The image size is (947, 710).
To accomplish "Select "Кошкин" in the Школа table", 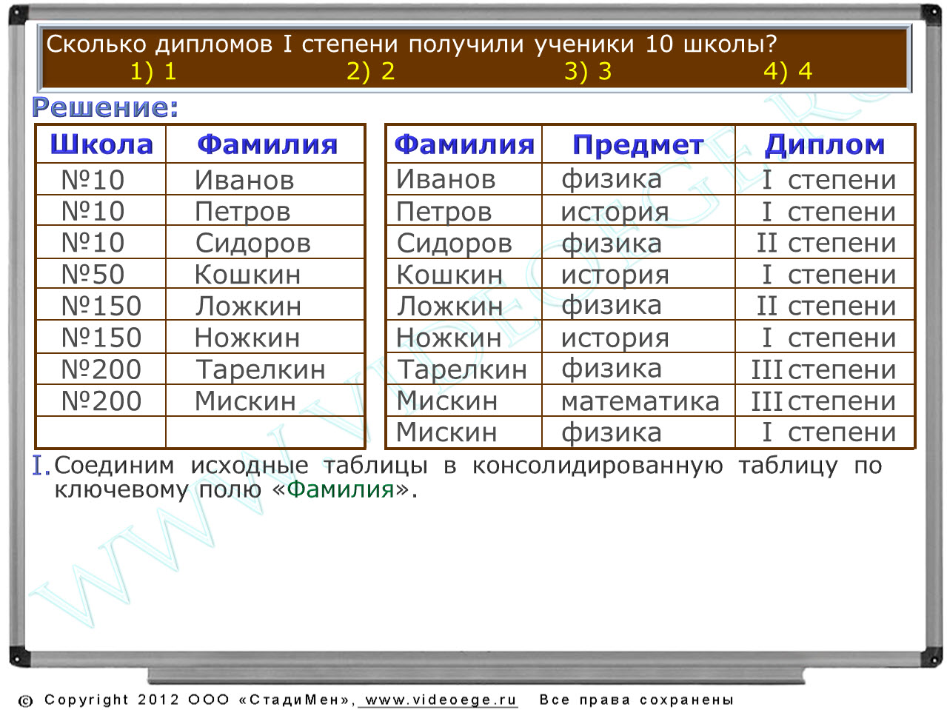I will point(247,275).
